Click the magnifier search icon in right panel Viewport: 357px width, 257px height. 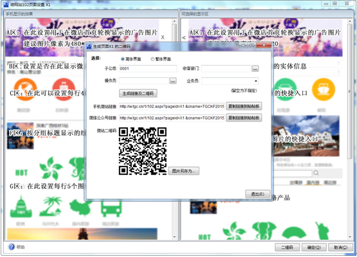[316, 173]
